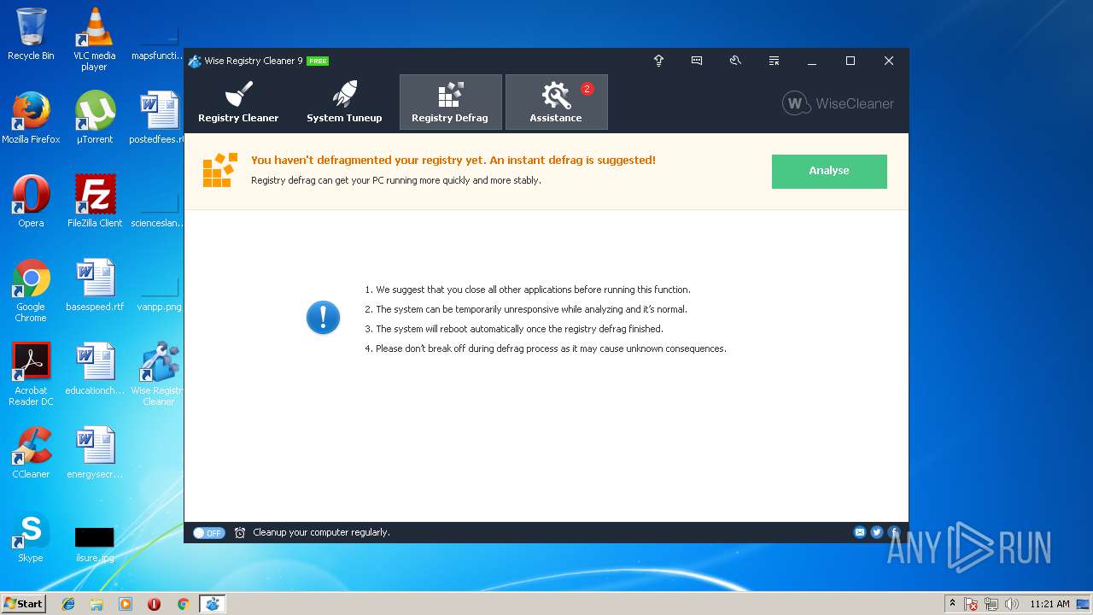Select the CCleaner desktop shortcut

tap(31, 453)
